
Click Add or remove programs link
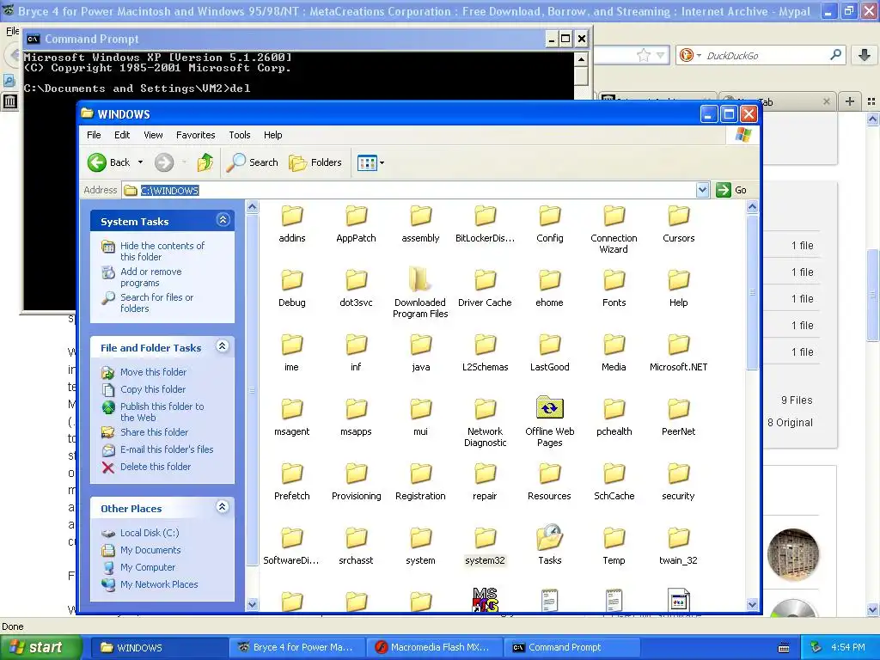tap(150, 277)
